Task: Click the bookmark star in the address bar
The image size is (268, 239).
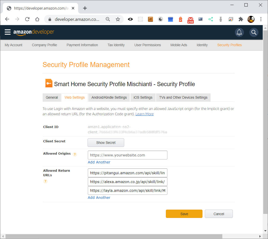Action: [118, 19]
